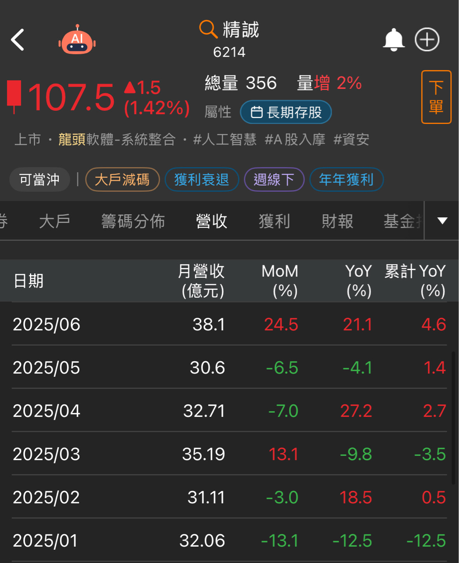Tap YoY value -9.8
This screenshot has width=459, height=563.
click(356, 454)
